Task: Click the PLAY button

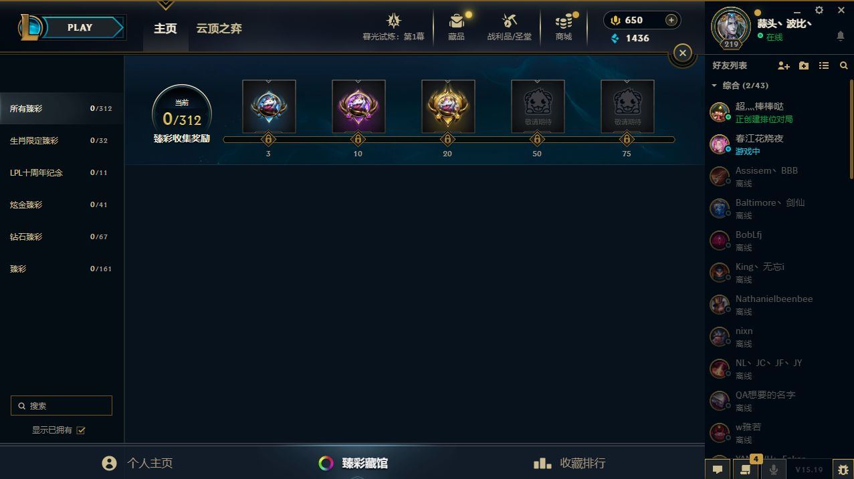Action: click(80, 27)
